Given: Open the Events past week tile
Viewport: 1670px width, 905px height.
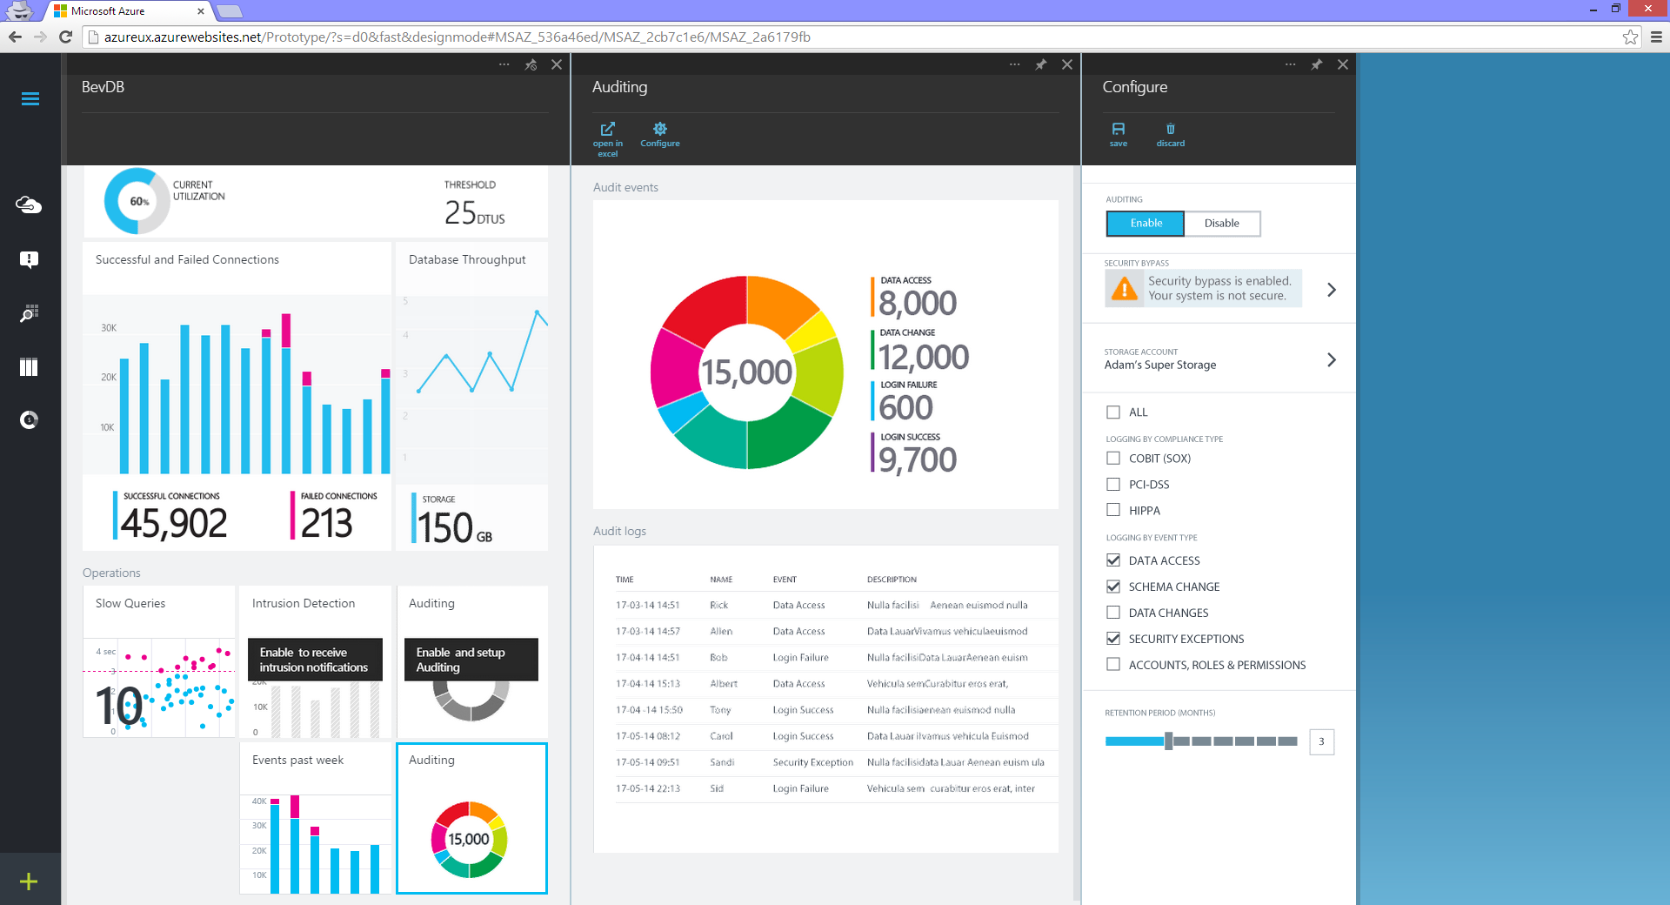Looking at the screenshot, I should [316, 818].
